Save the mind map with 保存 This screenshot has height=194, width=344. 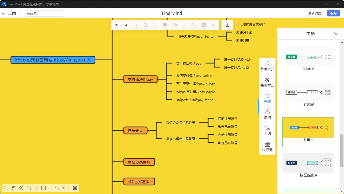coord(333,13)
